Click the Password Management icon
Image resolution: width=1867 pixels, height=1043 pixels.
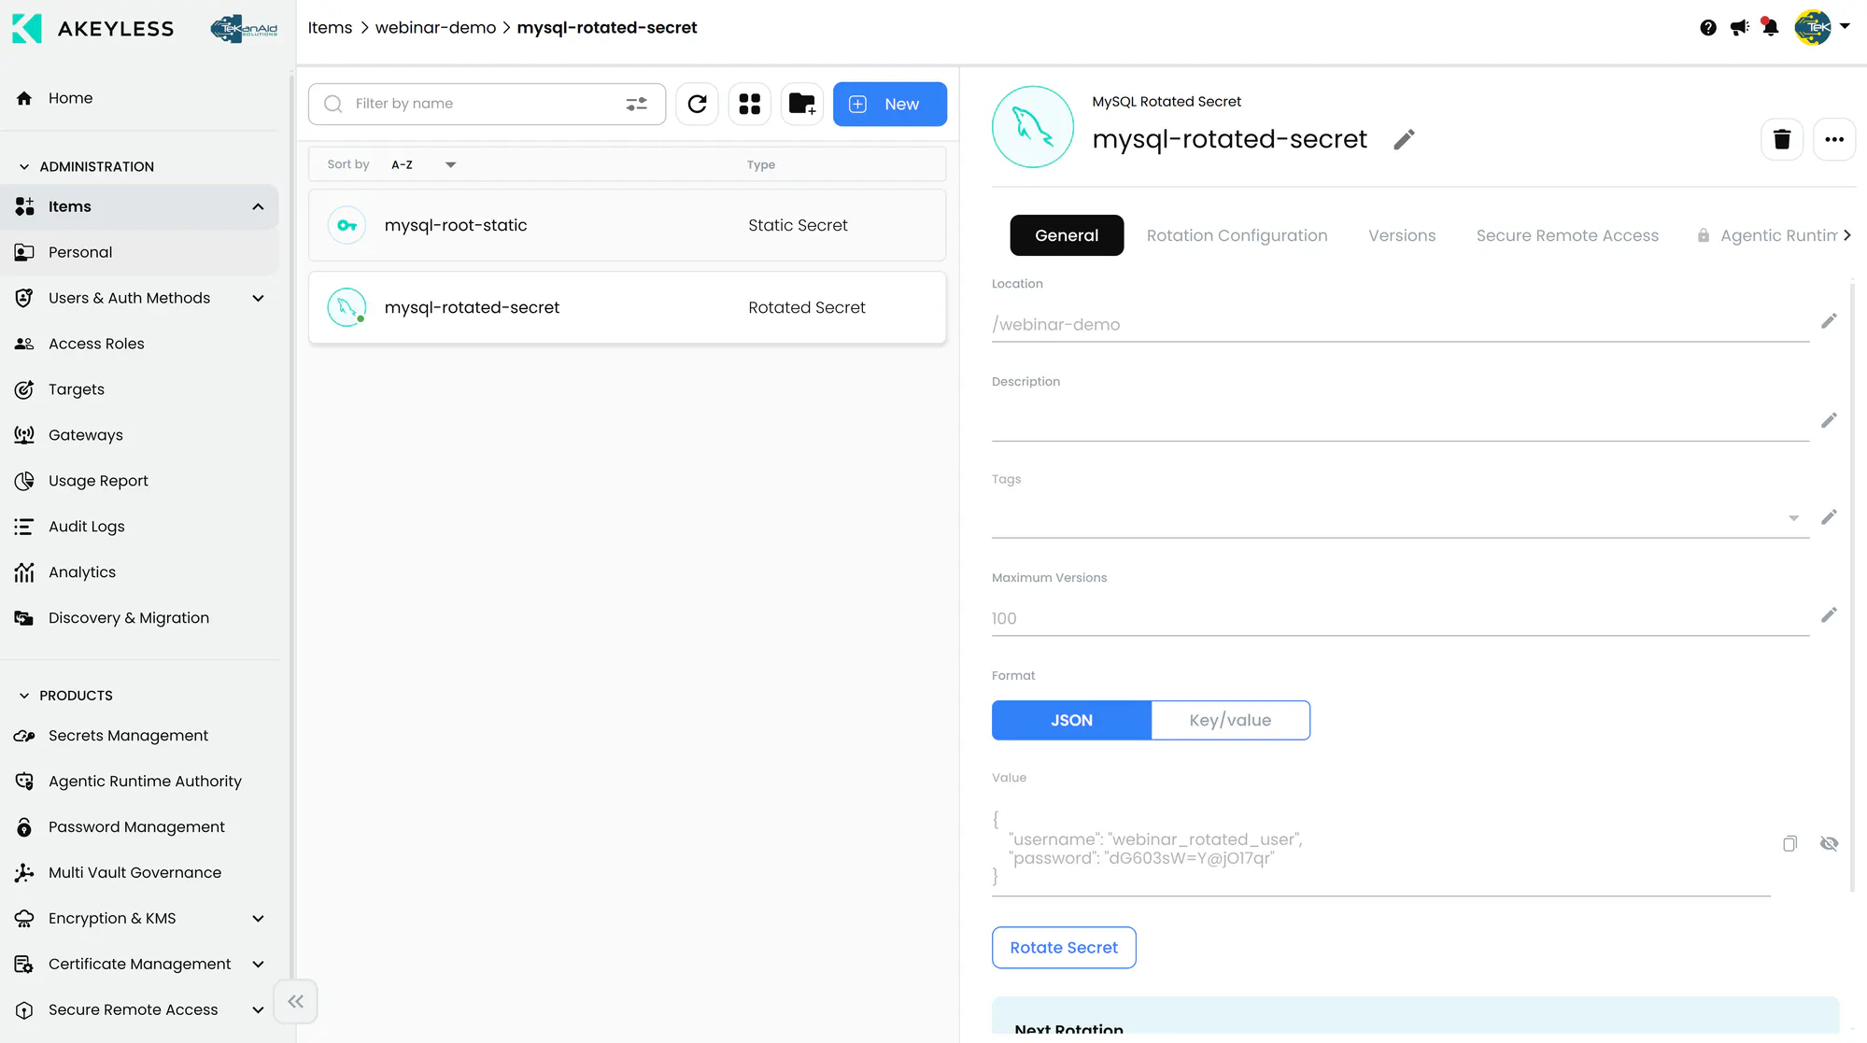[x=24, y=827]
